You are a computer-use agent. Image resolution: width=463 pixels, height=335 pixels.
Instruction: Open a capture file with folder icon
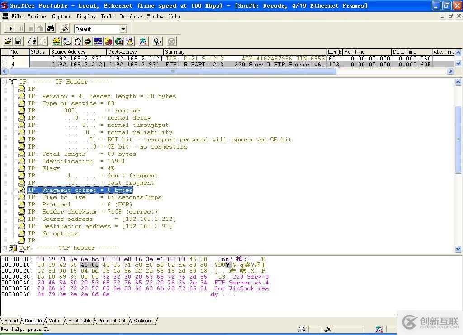tap(8, 42)
